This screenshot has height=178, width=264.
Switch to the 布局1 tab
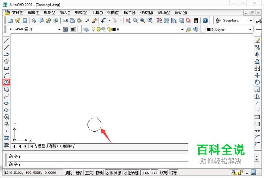coord(53,146)
